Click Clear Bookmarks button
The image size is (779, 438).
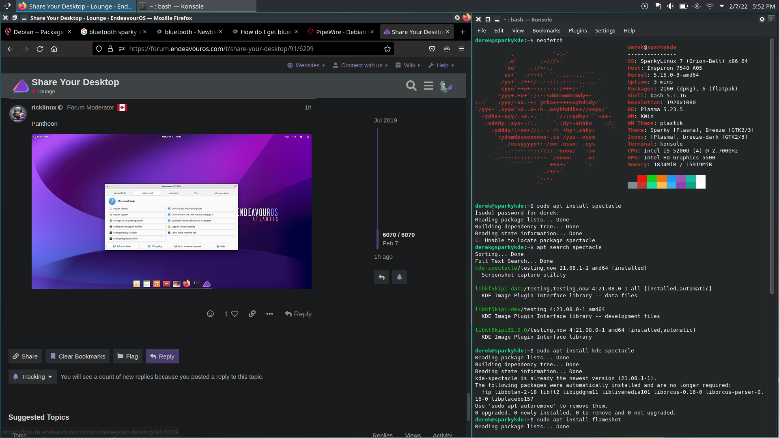pos(77,356)
